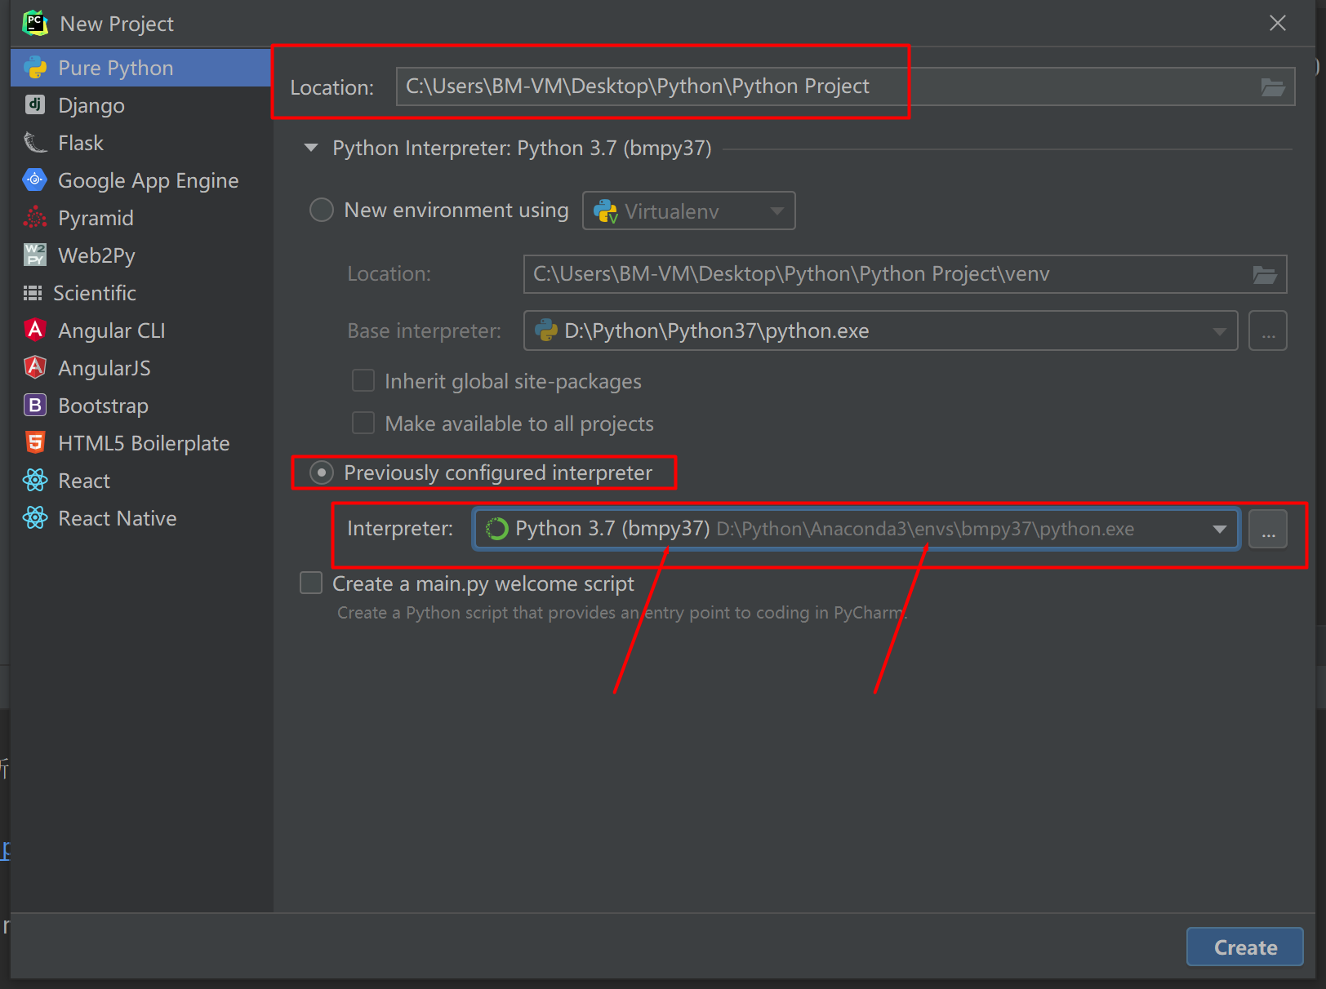Viewport: 1326px width, 989px height.
Task: Click the Django dj icon
Action: (x=35, y=104)
